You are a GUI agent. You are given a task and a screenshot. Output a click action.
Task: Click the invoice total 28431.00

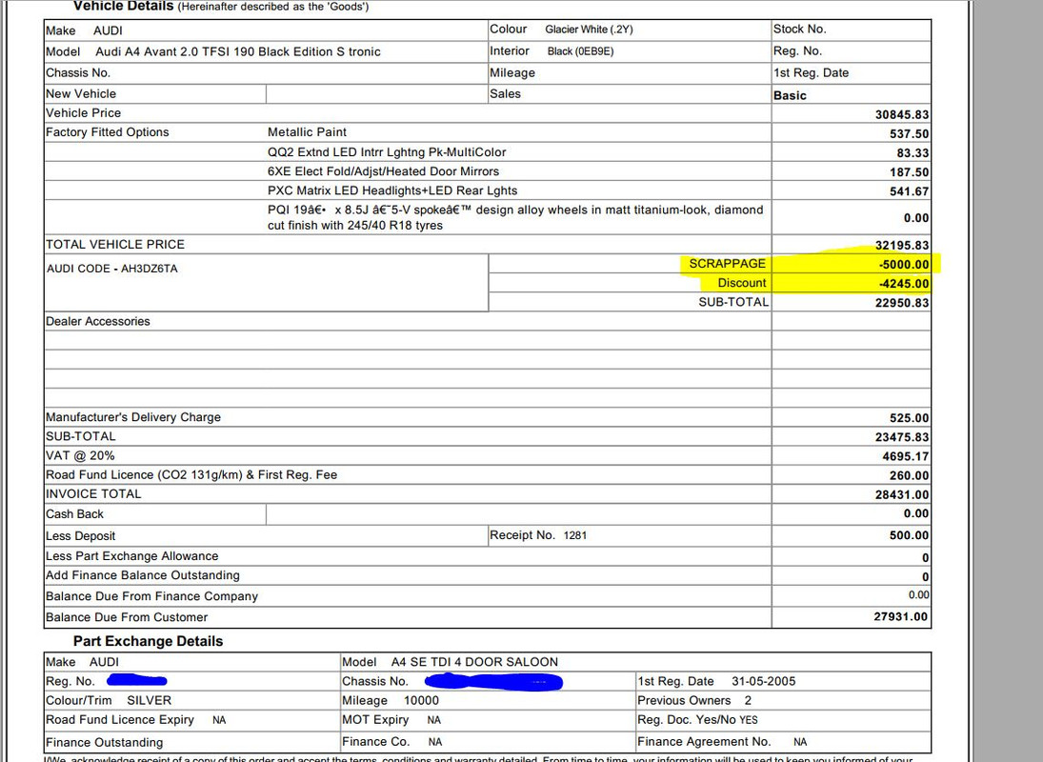pos(901,494)
